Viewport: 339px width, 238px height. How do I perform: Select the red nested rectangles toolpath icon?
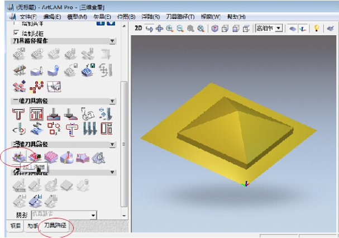coord(106,128)
